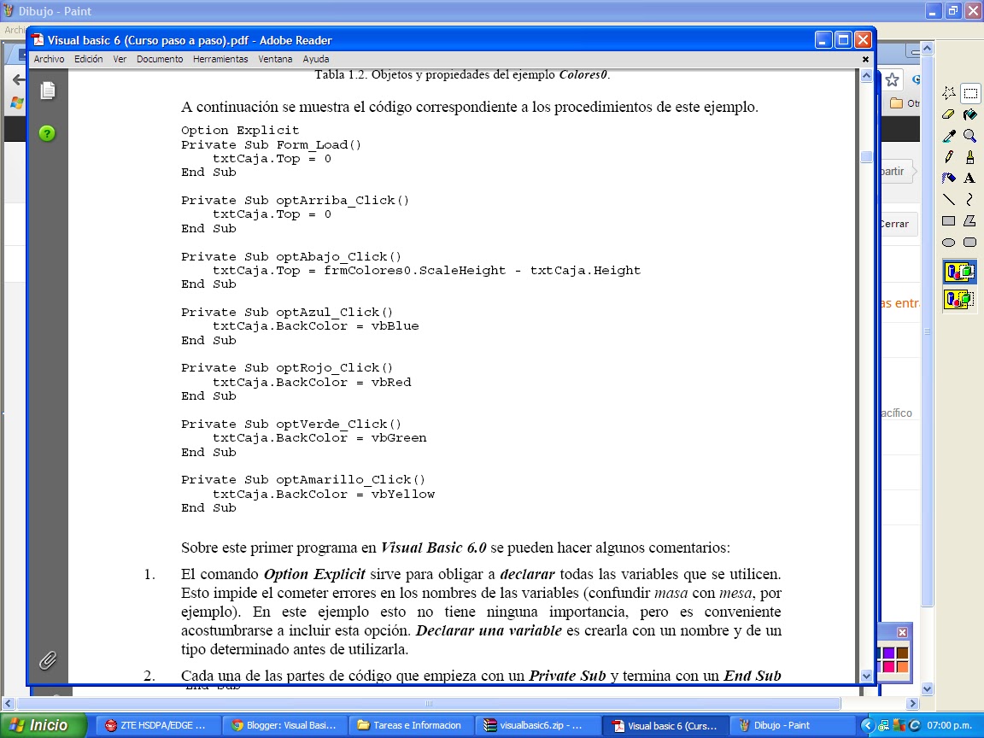Select the Eraser tool

[947, 114]
